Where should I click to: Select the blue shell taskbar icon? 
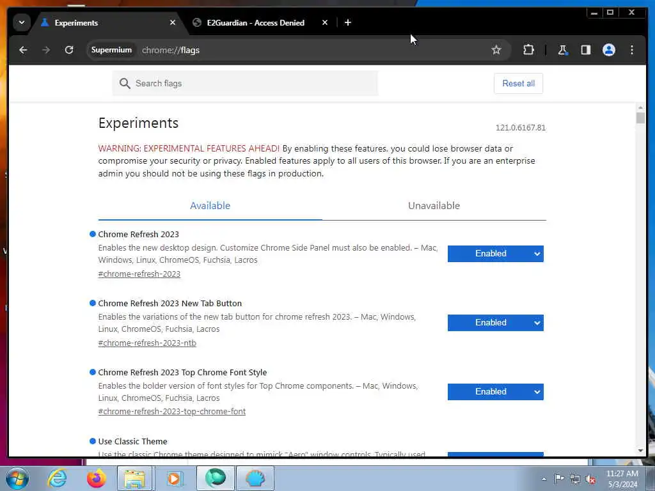pyautogui.click(x=255, y=478)
